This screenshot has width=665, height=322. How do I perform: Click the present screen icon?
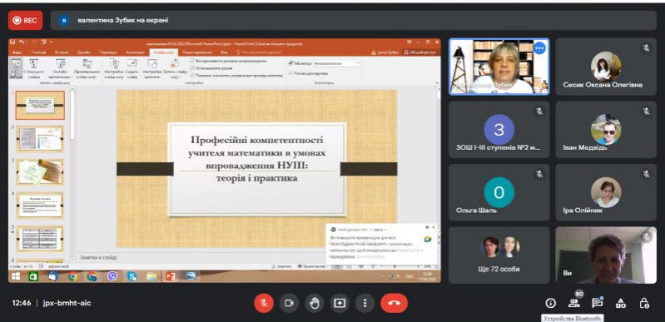tap(340, 303)
